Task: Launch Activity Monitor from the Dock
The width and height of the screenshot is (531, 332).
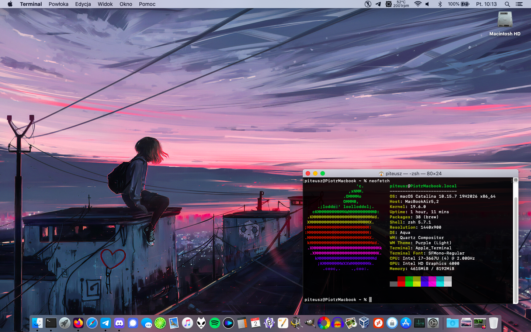Action: [419, 323]
